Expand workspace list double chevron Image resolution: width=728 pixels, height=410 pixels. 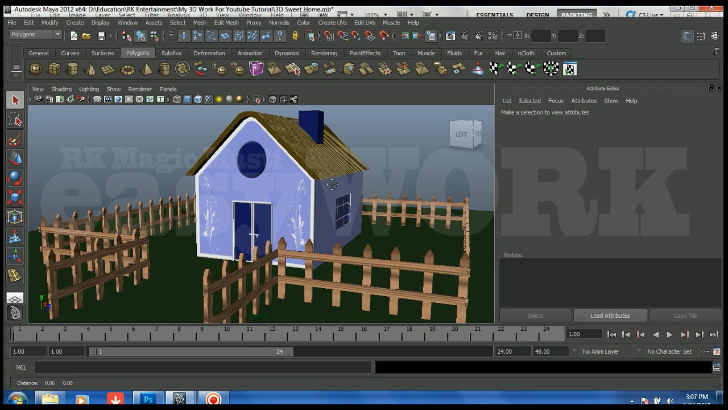[606, 15]
